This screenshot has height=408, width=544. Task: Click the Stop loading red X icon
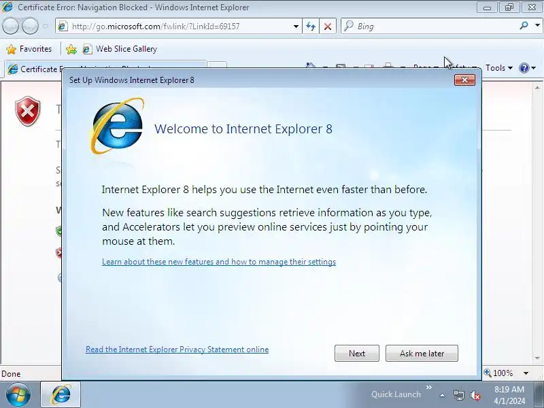pos(328,27)
